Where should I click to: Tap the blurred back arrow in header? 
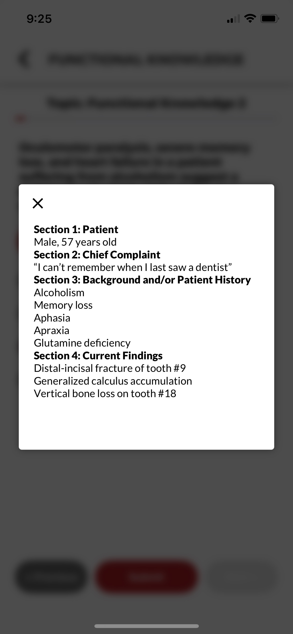(x=25, y=60)
